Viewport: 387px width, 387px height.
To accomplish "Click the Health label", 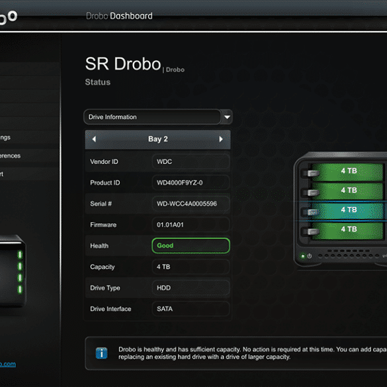I will click(x=99, y=246).
